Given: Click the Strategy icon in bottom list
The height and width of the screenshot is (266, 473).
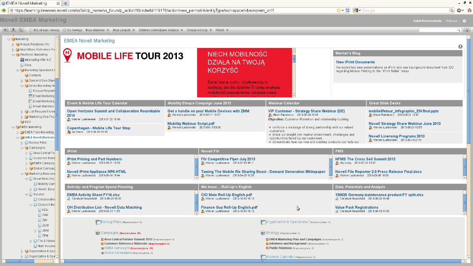Looking at the screenshot, I should pos(263,233).
